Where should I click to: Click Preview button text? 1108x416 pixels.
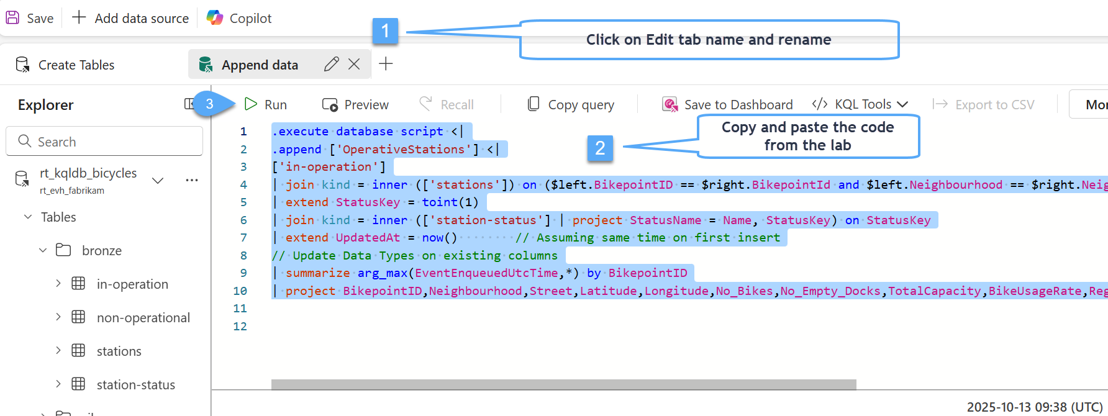(366, 105)
